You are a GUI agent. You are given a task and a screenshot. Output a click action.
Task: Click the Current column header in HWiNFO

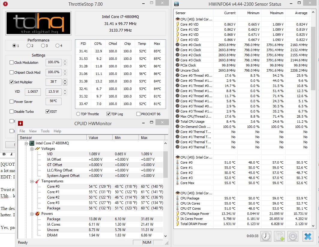[225, 13]
